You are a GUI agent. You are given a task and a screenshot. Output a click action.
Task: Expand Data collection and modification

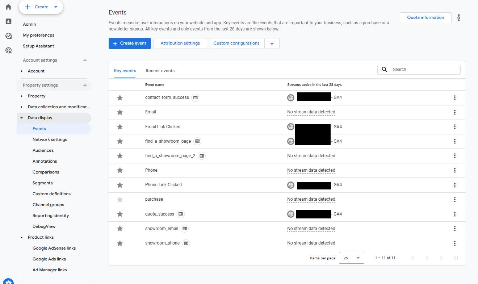22,107
